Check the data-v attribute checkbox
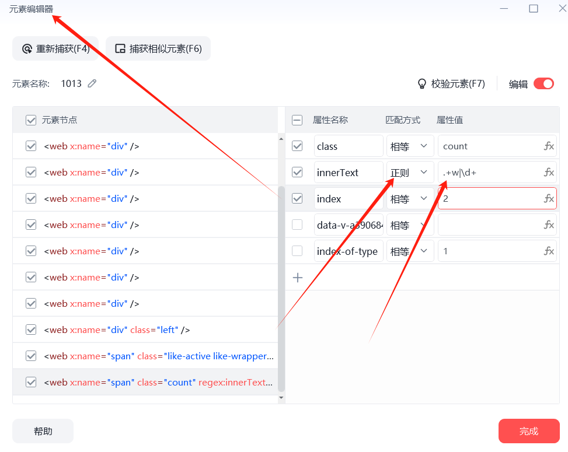568x452 pixels. click(x=297, y=225)
